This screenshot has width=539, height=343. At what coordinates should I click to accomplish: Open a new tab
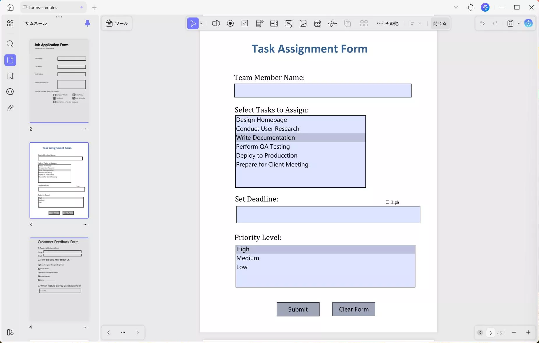click(x=94, y=7)
